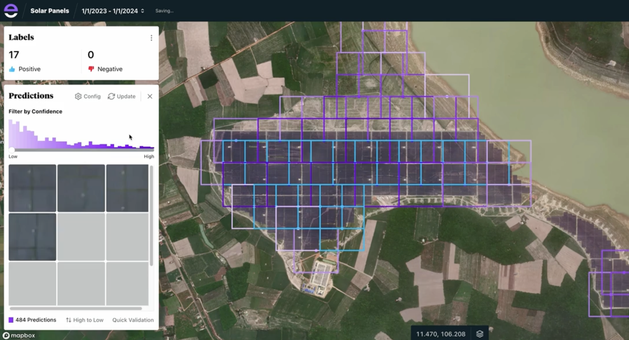Open the 1/1/2023 - 1/1/2024 date range selector
Screen dimensions: 629x340
tap(109, 11)
